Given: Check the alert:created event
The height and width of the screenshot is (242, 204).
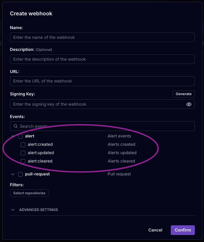Looking at the screenshot, I should (23, 144).
